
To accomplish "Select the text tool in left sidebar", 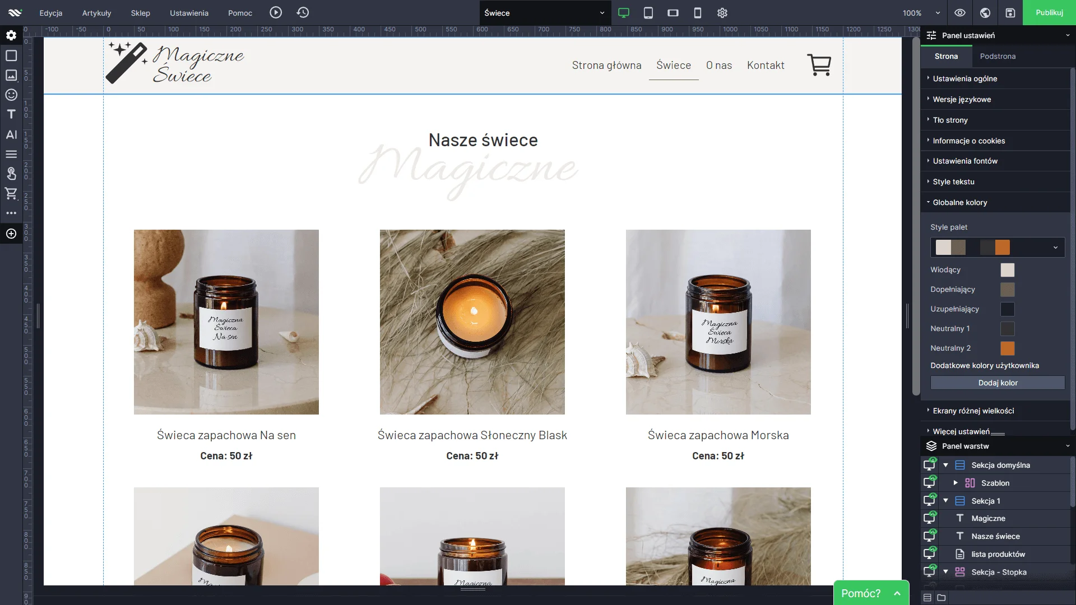I will pyautogui.click(x=11, y=114).
